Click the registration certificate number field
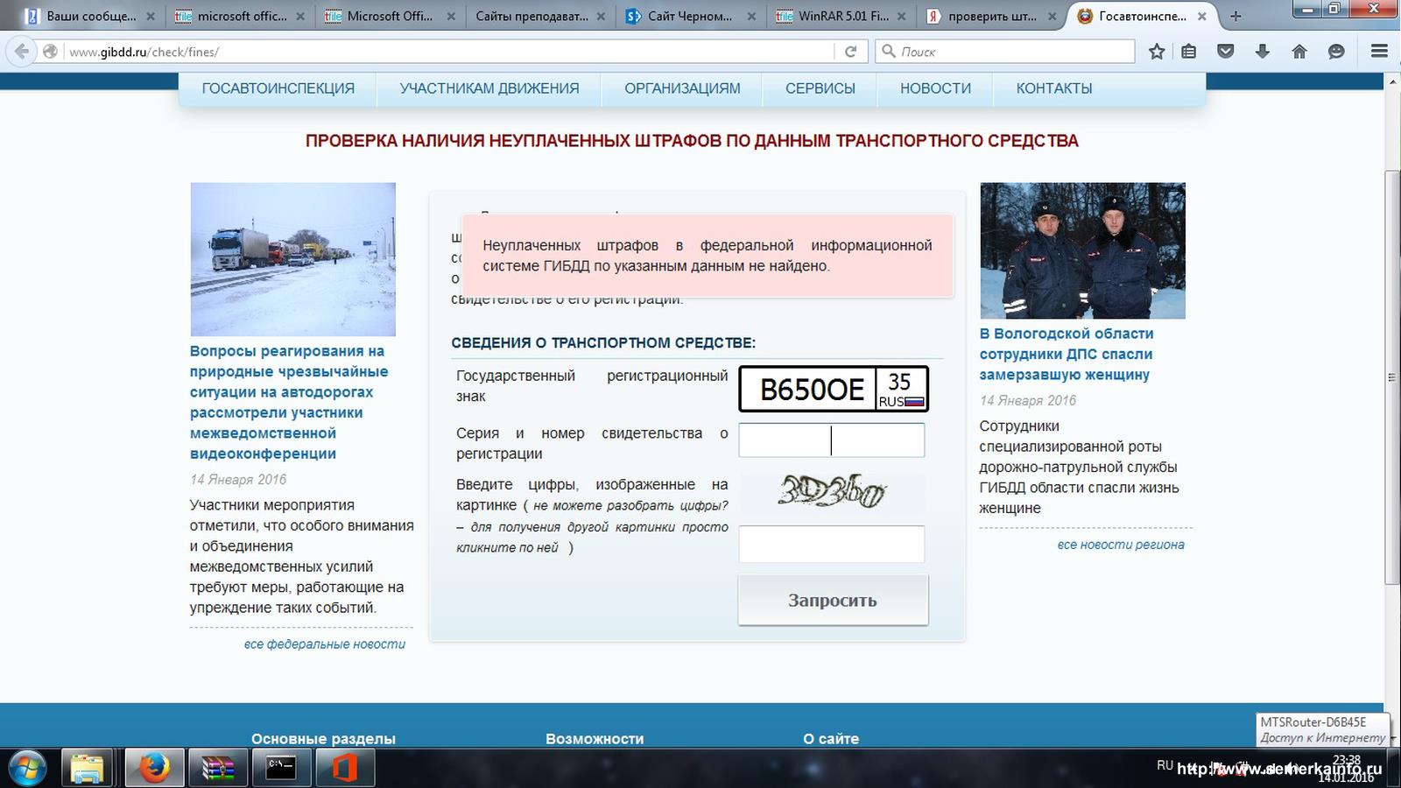 click(x=831, y=440)
